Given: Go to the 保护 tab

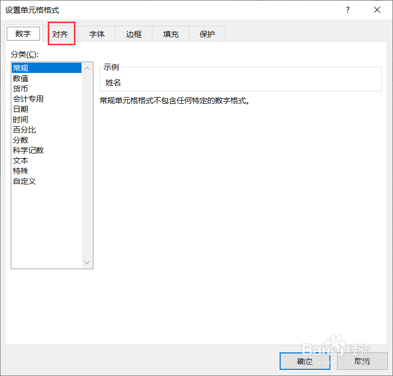Looking at the screenshot, I should click(x=207, y=34).
